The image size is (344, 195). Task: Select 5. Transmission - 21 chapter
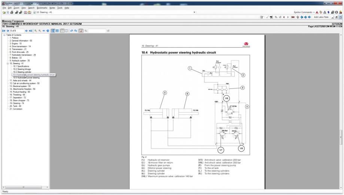tap(18, 49)
